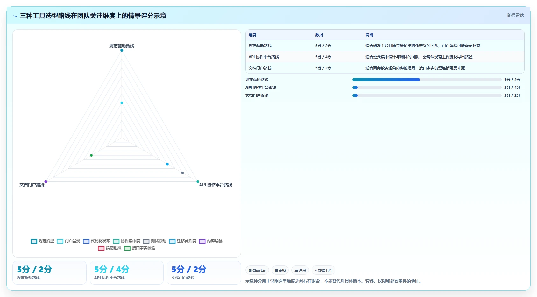
Task: Click the cyan data point on the vertical axis
Action: (x=122, y=103)
